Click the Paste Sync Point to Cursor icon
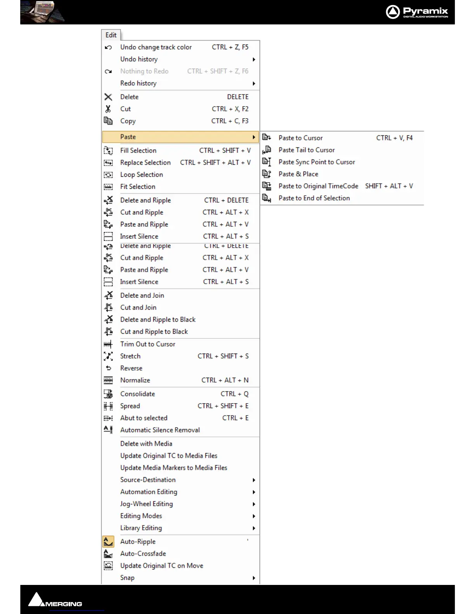The image size is (475, 614). pos(267,162)
